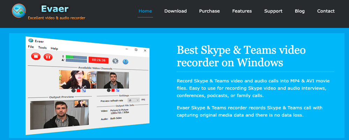This screenshot has width=349, height=140.
Task: Click the gray circle under the woman's video channel
Action: tap(73, 90)
